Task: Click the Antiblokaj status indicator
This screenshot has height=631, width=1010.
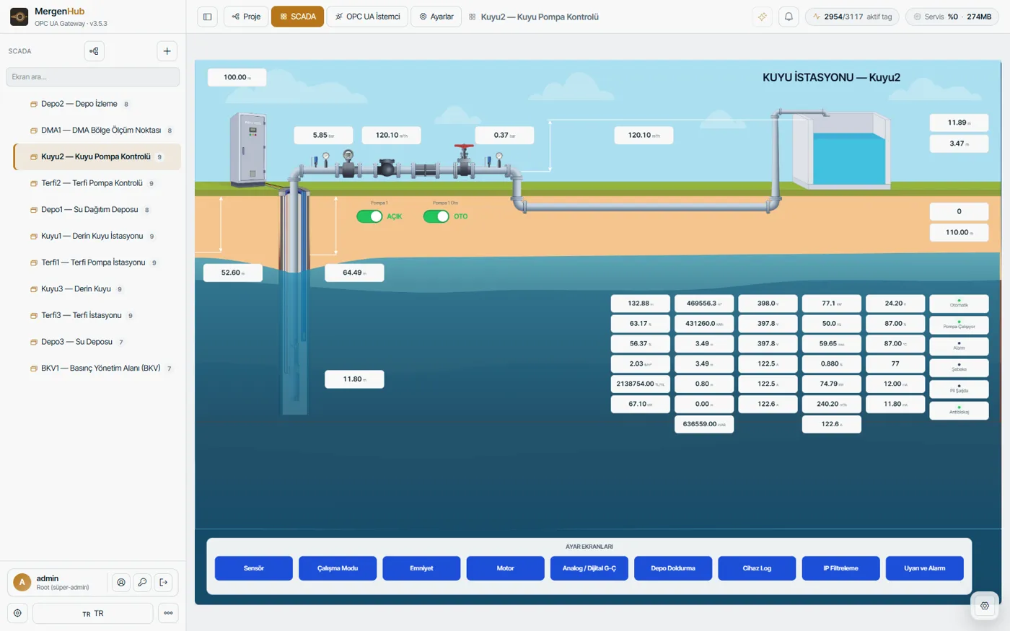Action: click(959, 410)
